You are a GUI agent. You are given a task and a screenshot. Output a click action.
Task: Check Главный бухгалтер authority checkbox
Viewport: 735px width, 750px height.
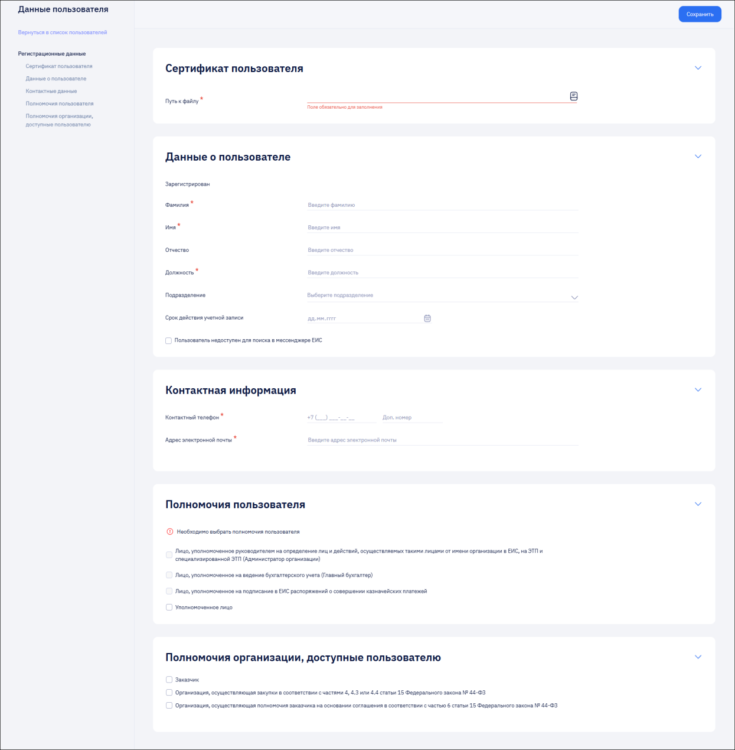click(x=169, y=575)
